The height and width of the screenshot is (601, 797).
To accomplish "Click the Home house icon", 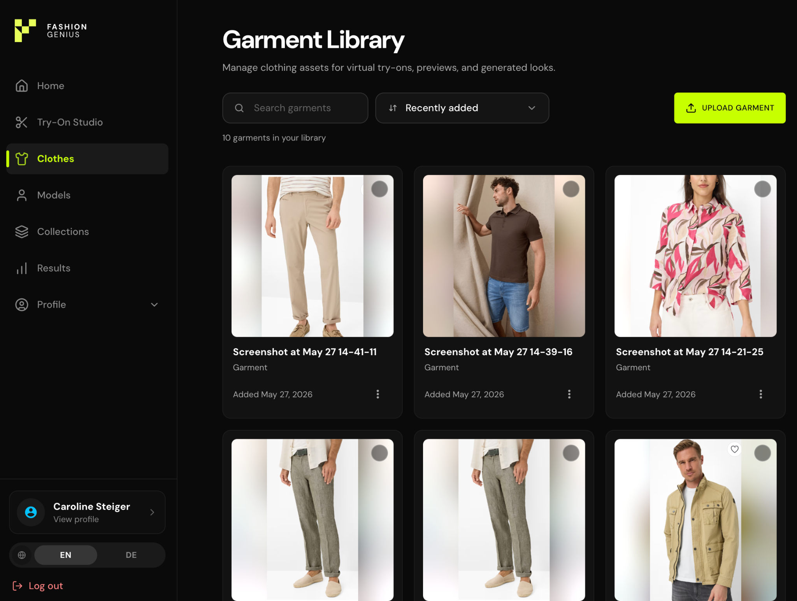I will [22, 86].
